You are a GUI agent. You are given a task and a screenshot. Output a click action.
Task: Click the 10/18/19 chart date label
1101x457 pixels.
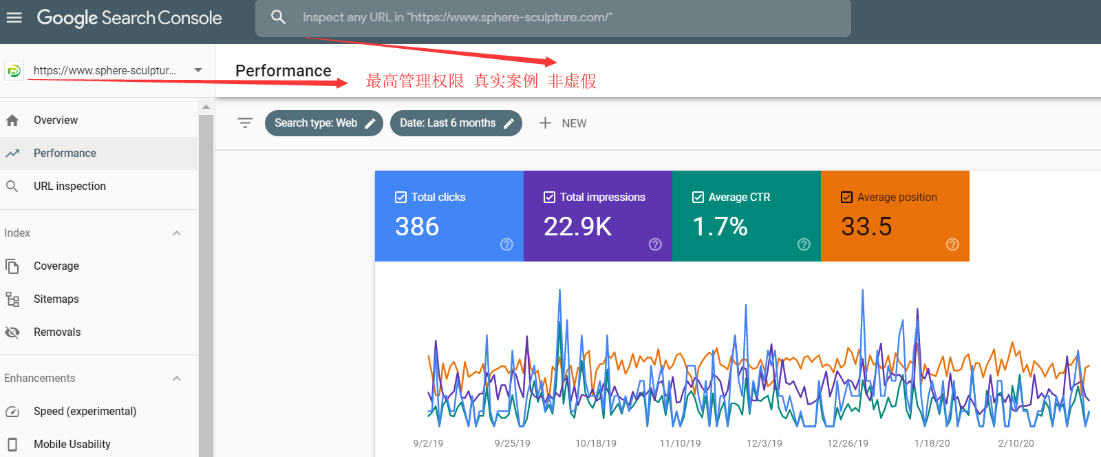(x=596, y=444)
